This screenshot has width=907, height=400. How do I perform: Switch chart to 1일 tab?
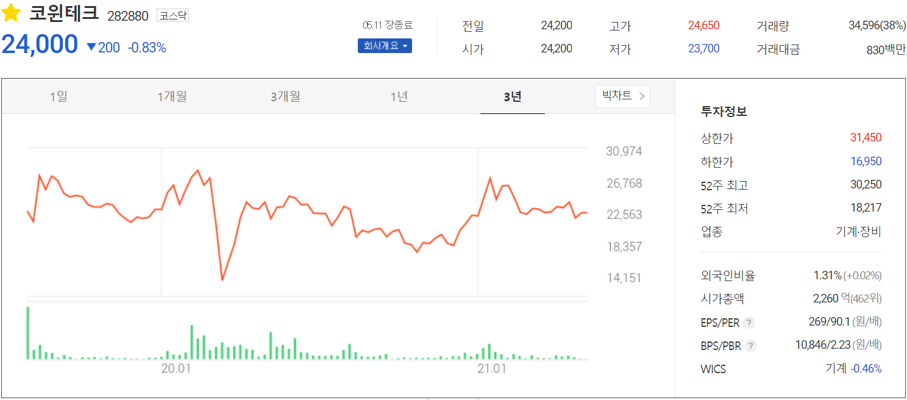pyautogui.click(x=59, y=96)
